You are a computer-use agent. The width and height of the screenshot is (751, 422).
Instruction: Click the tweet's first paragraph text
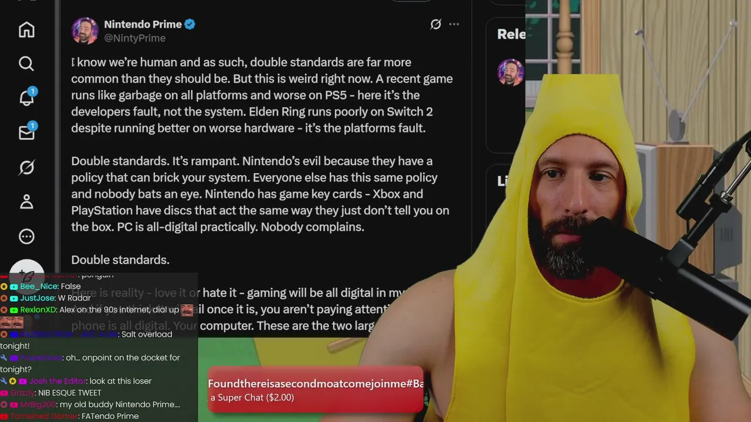[262, 95]
